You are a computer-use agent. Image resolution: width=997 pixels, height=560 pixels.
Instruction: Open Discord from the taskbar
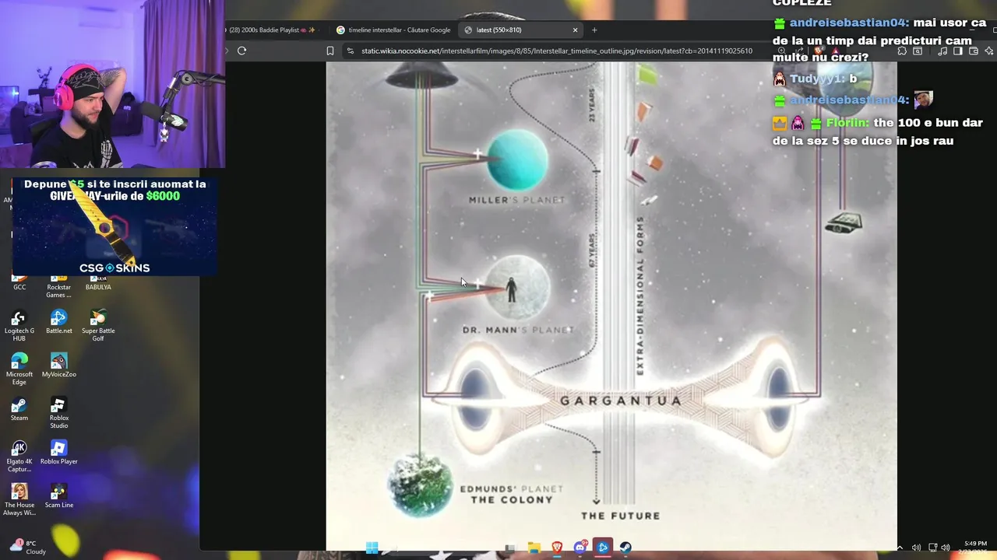tap(580, 548)
